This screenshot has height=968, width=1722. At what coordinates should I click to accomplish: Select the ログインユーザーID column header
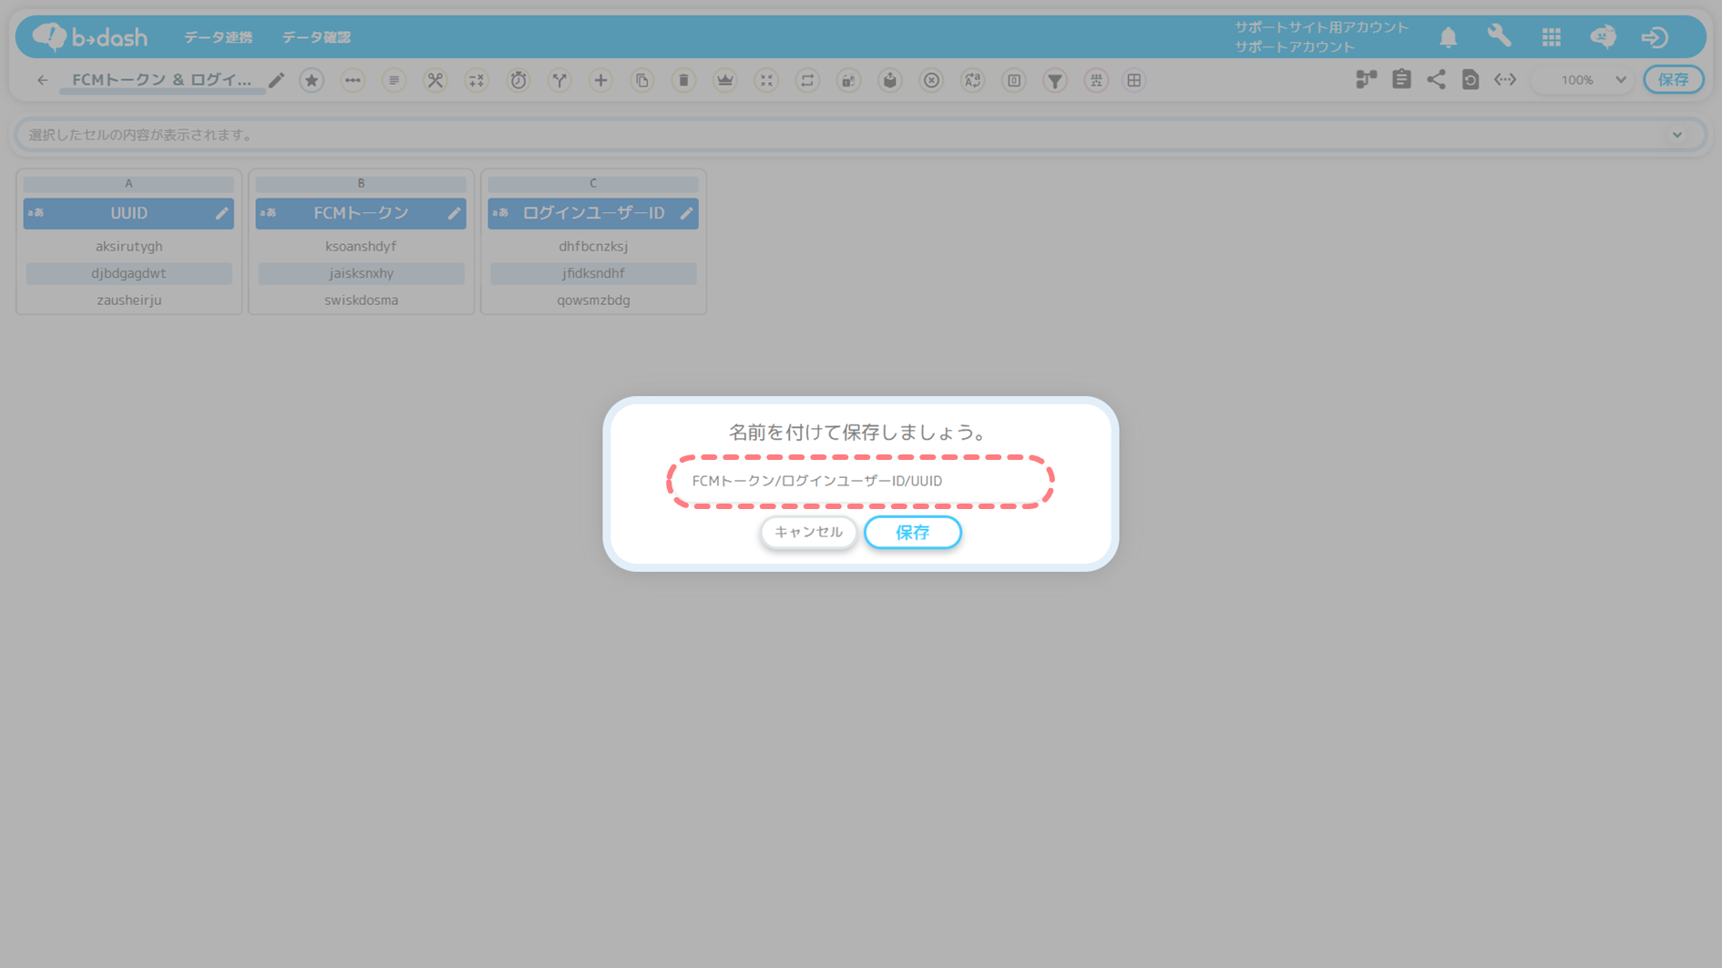pos(593,213)
